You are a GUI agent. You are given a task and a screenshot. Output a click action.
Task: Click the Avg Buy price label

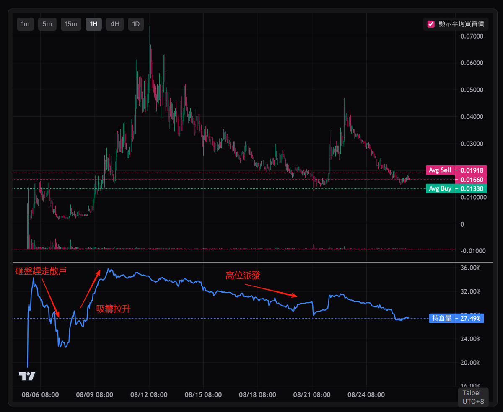[x=440, y=188]
